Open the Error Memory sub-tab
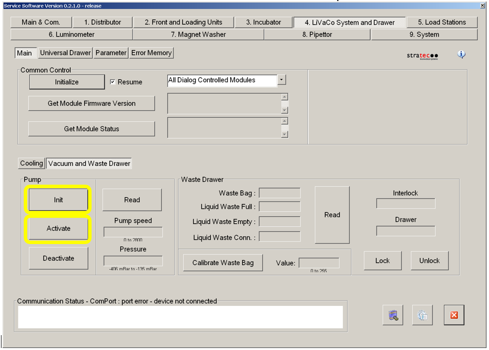The image size is (489, 350). pyautogui.click(x=151, y=53)
